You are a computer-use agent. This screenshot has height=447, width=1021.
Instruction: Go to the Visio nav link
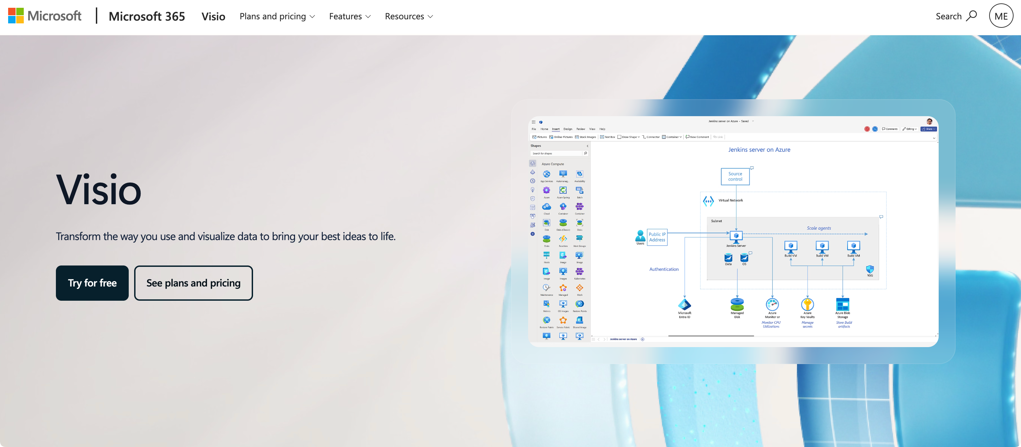tap(213, 16)
